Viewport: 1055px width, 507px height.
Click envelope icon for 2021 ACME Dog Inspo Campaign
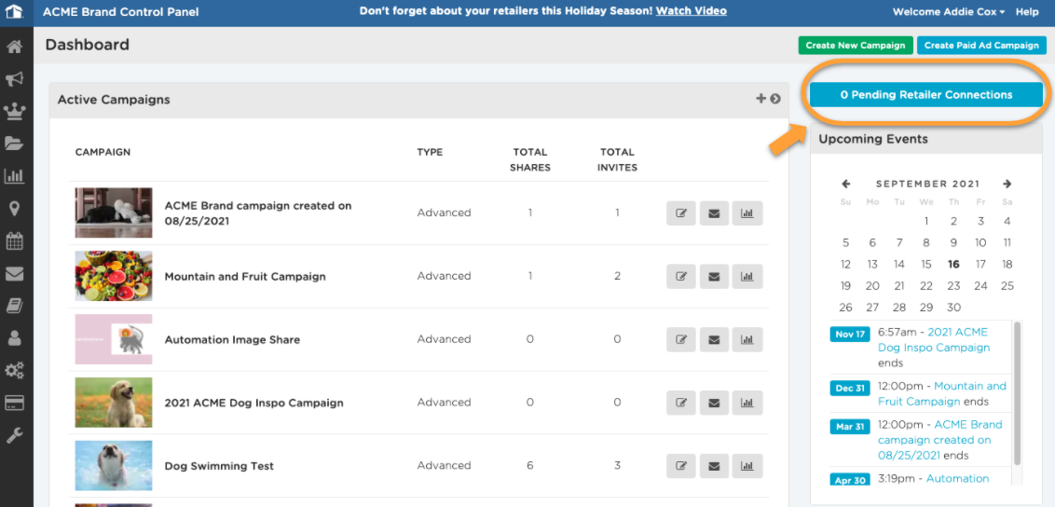715,403
